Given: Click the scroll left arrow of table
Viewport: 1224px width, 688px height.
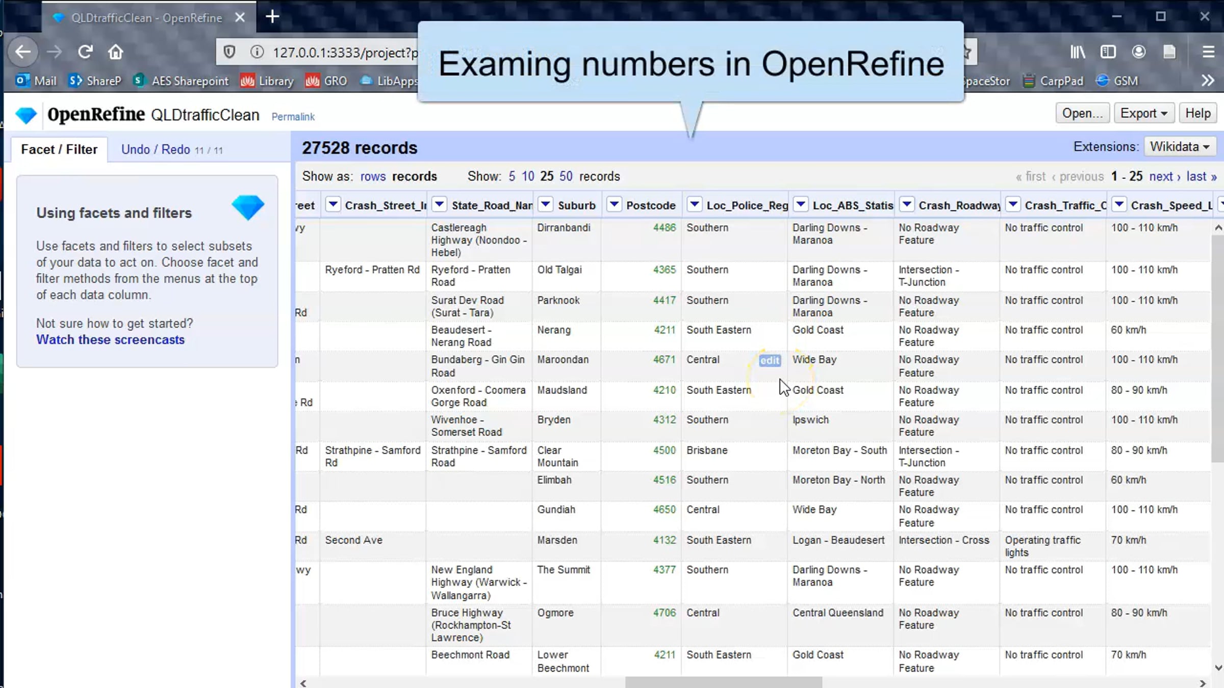Looking at the screenshot, I should tap(303, 683).
